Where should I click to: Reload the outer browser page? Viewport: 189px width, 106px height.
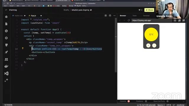11,3
